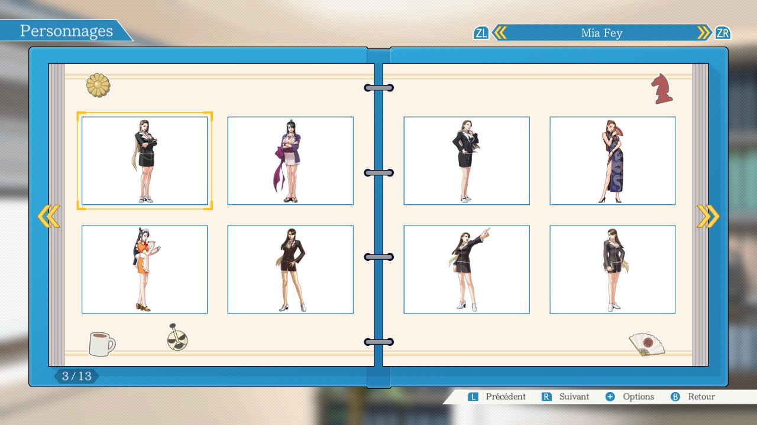Select the orange maid outfit artwork

(x=144, y=269)
